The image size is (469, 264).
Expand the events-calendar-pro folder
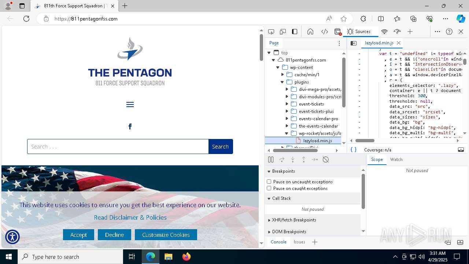[x=287, y=119]
